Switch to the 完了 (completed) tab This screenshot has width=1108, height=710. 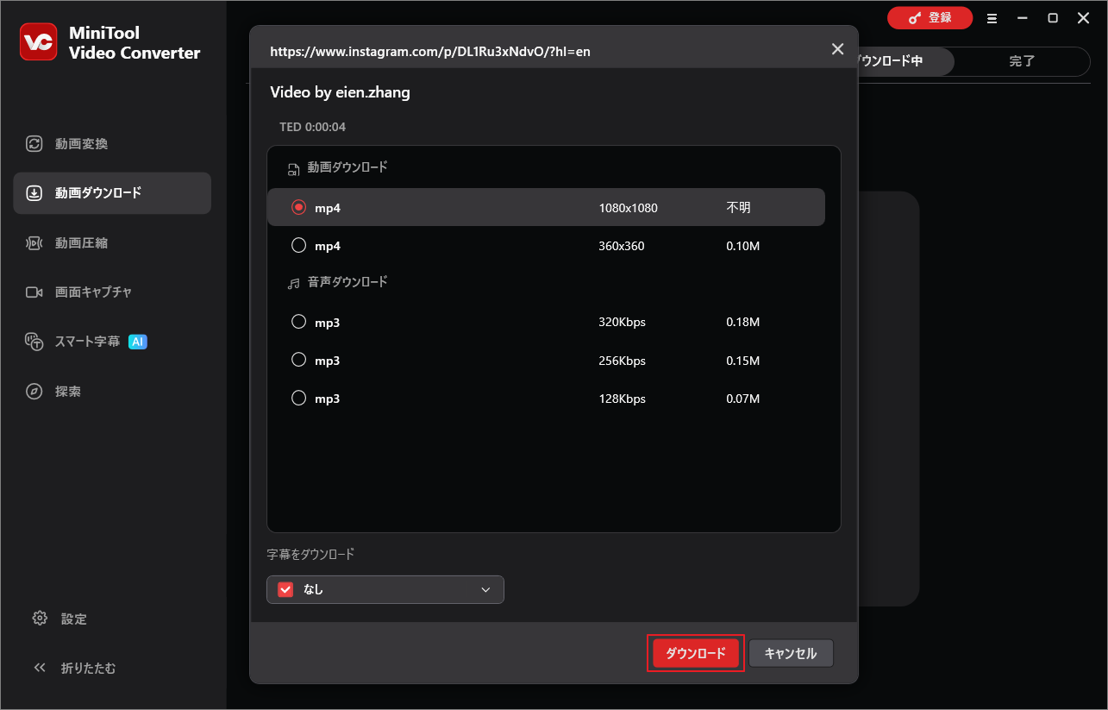[x=1022, y=61]
